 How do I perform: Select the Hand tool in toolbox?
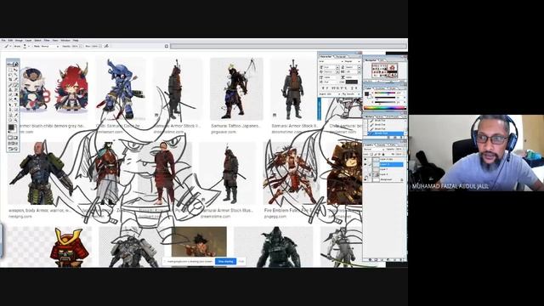(x=10, y=120)
